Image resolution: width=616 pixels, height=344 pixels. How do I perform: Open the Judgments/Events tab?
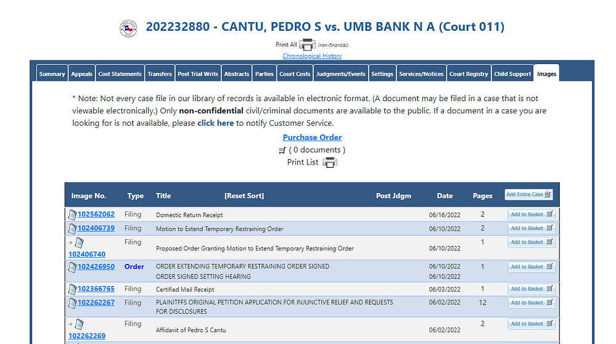[340, 73]
